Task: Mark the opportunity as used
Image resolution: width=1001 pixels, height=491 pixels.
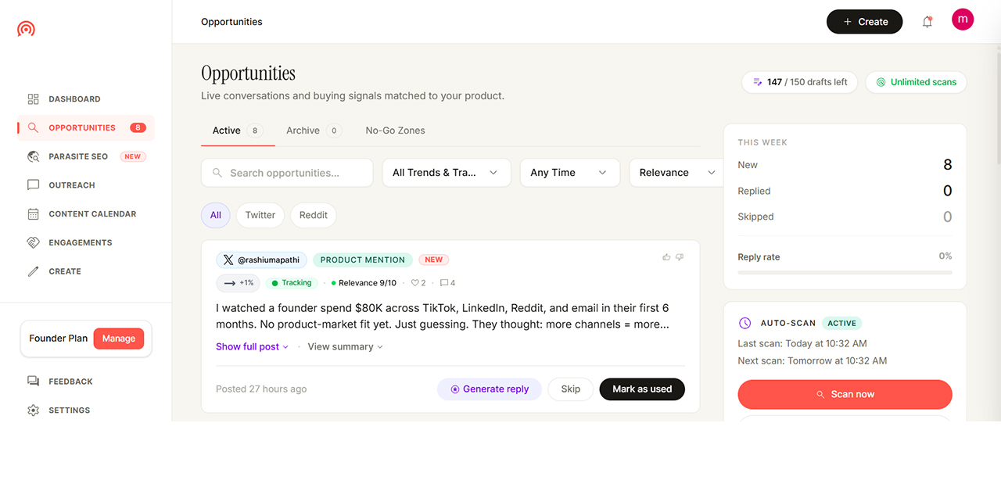Action: click(x=642, y=389)
